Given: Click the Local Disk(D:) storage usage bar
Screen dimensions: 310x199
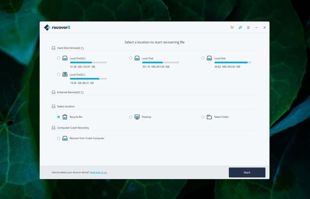Looking at the screenshot, I should (x=88, y=62).
